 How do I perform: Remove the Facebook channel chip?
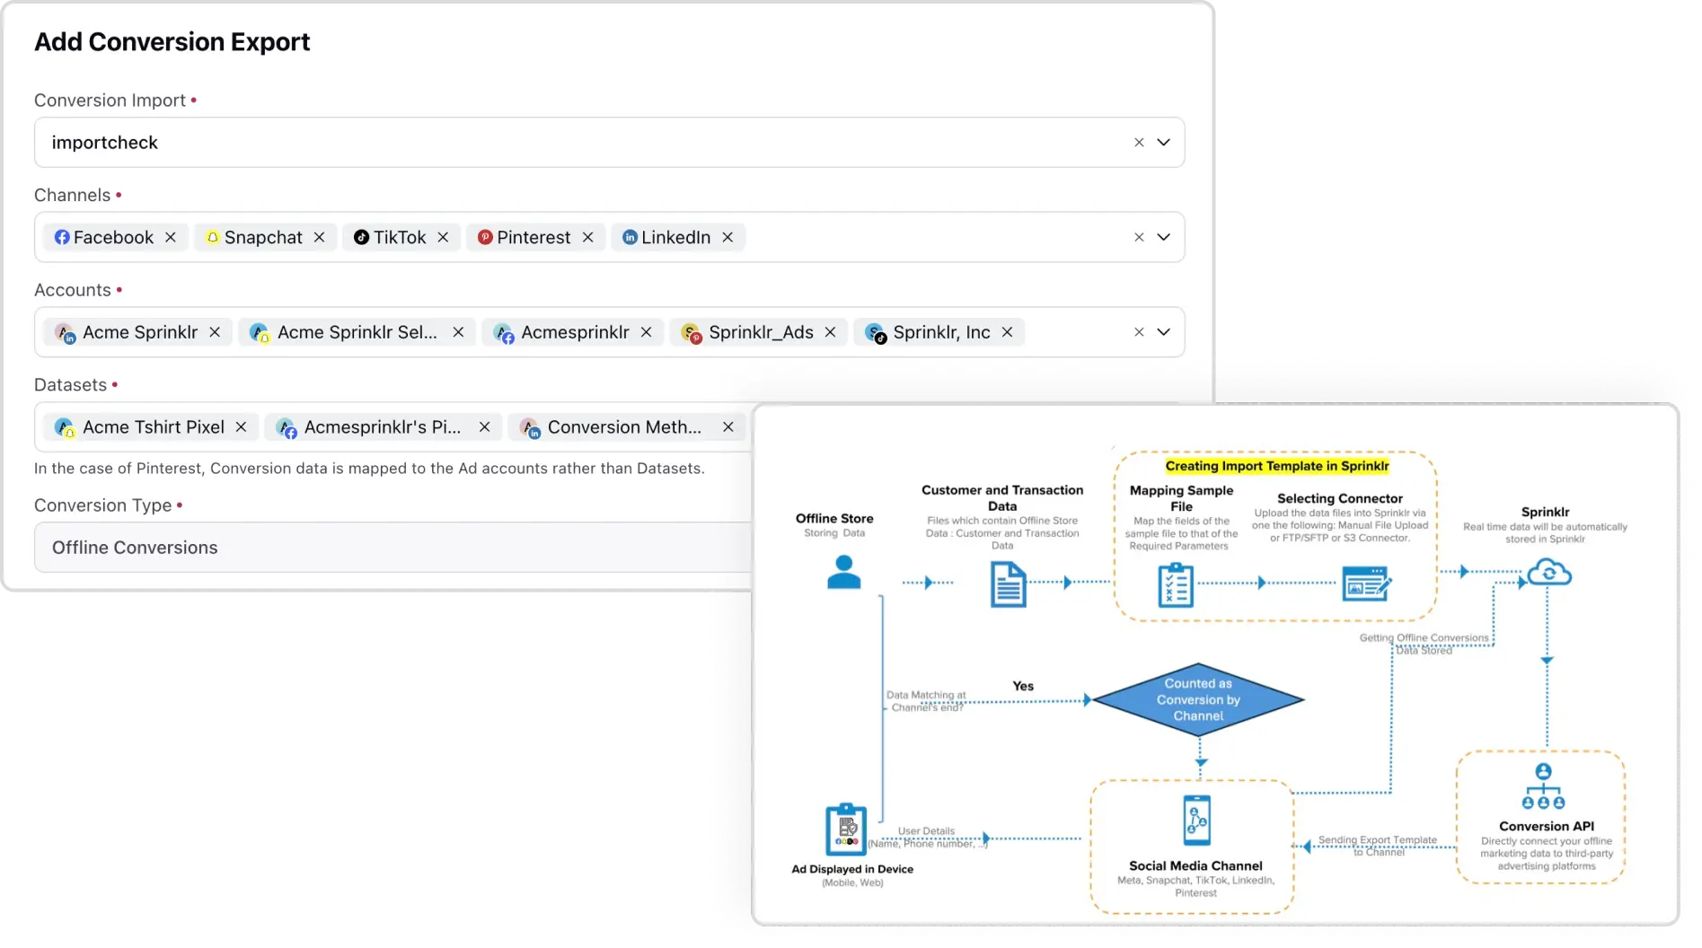click(x=171, y=238)
